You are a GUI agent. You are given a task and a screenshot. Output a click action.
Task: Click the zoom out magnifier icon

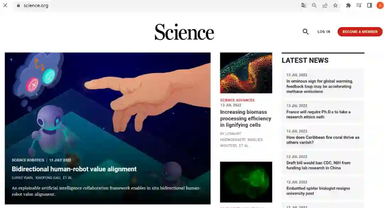pos(314,5)
